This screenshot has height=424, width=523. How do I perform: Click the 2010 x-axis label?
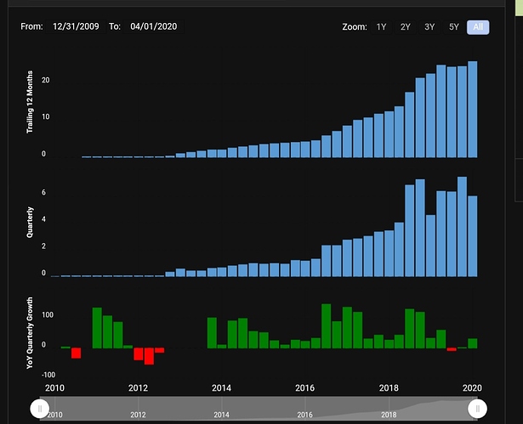(x=54, y=388)
